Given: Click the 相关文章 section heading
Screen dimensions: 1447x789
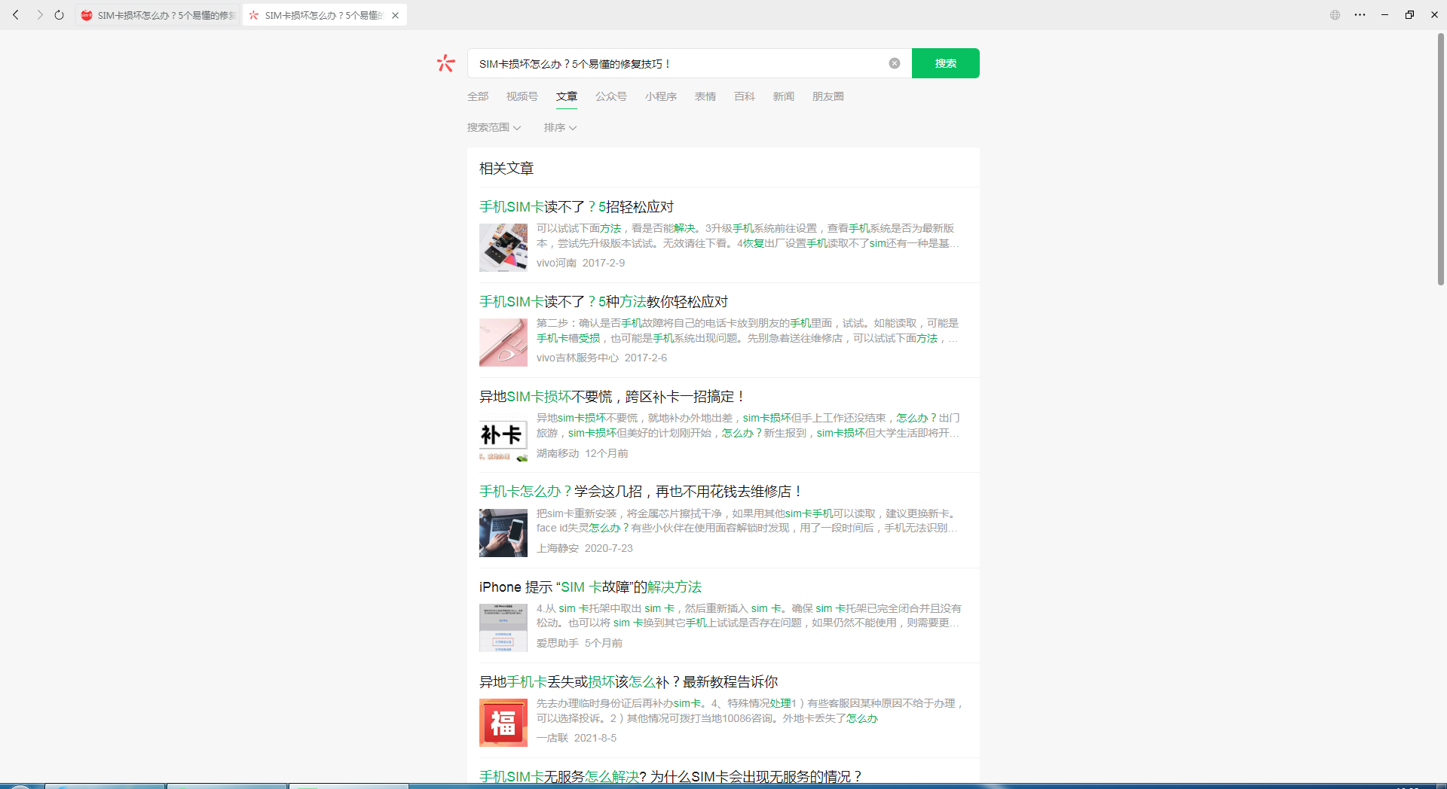Looking at the screenshot, I should point(506,169).
